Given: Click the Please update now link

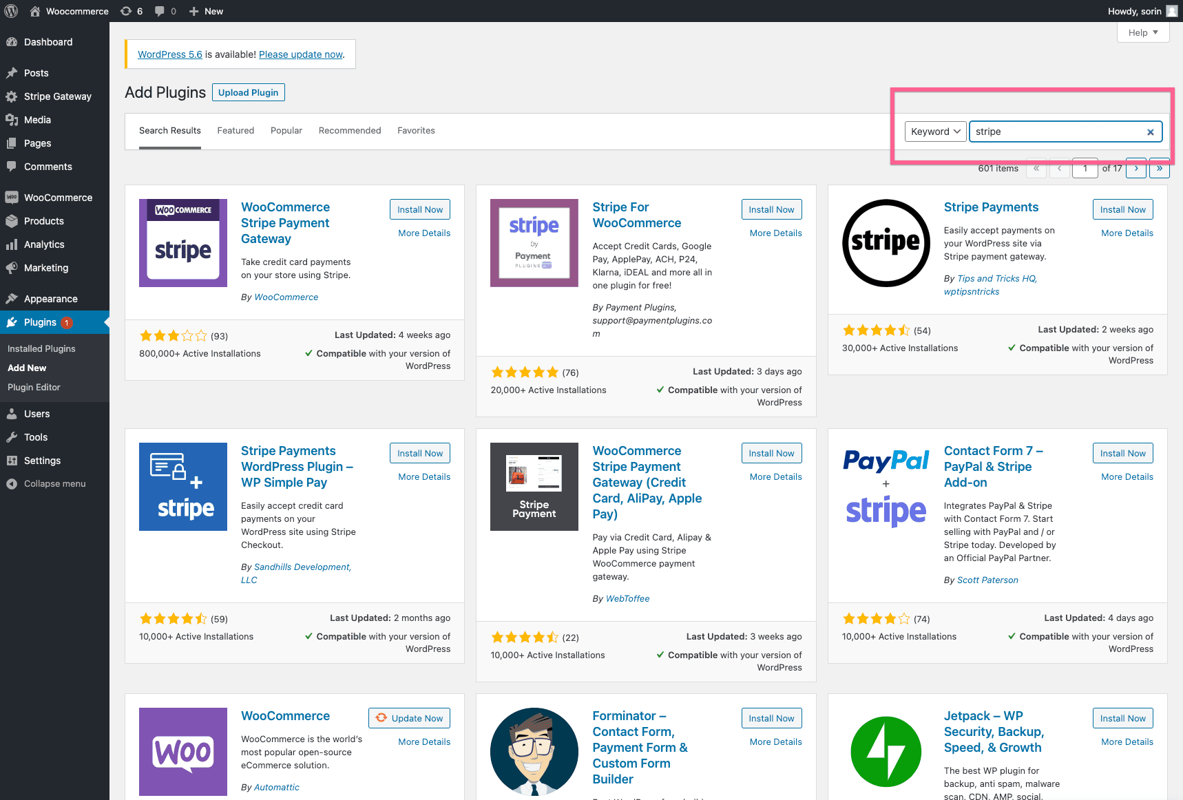Looking at the screenshot, I should coord(301,54).
